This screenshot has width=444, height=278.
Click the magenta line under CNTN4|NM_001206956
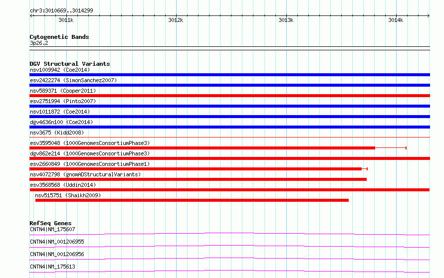229,259
